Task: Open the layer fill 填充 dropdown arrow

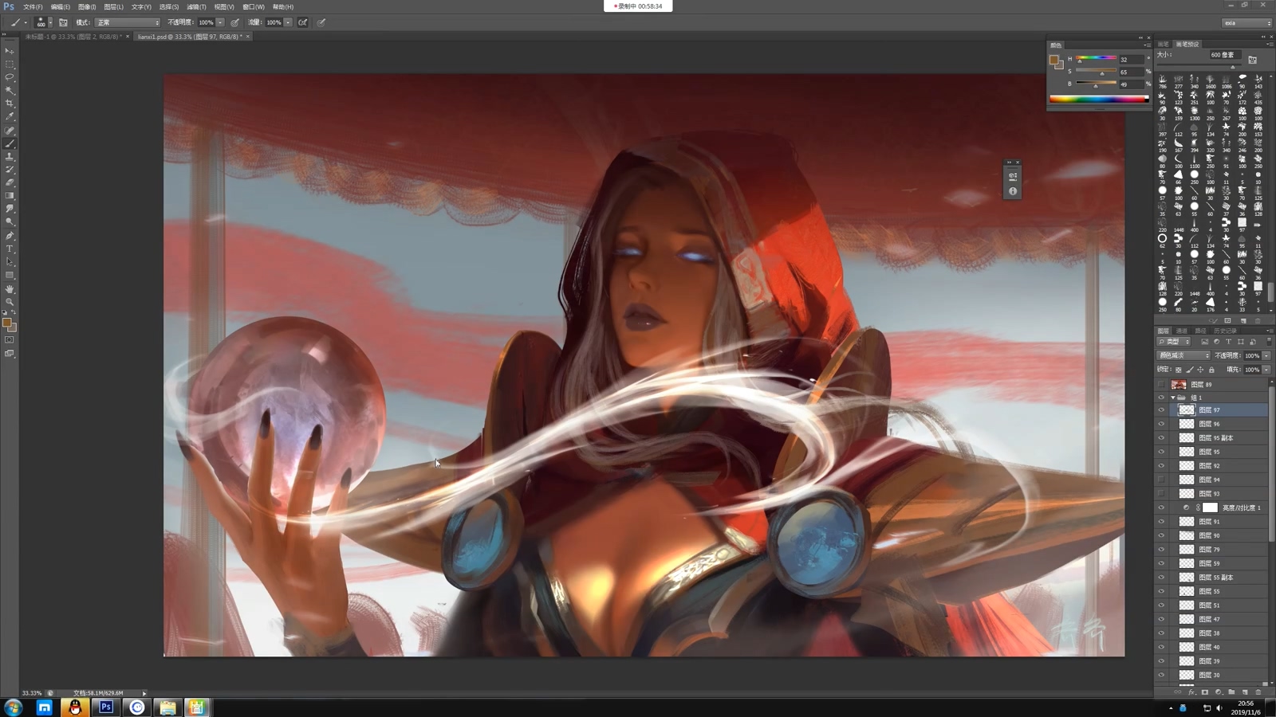Action: [1266, 370]
